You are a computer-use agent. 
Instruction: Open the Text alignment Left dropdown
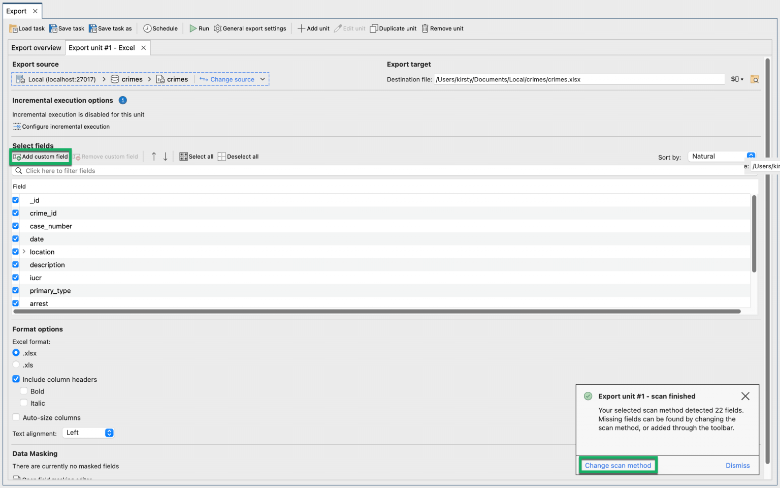(x=88, y=433)
